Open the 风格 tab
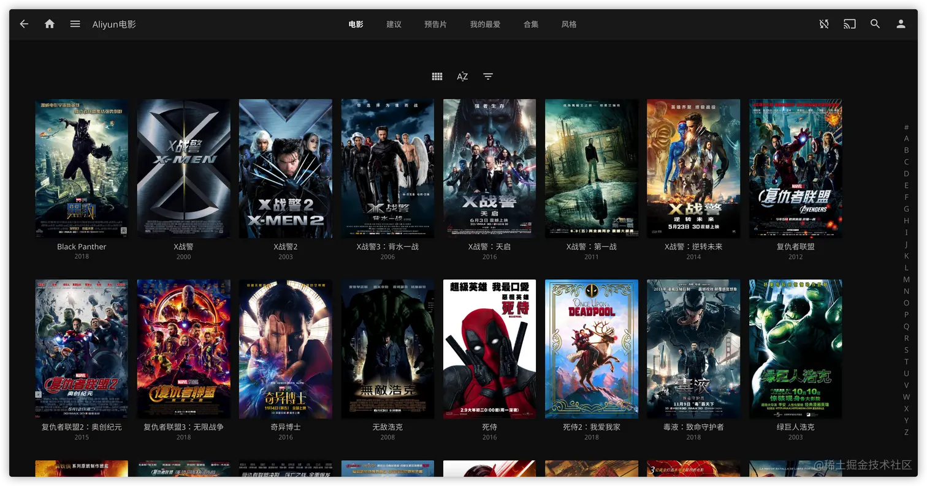Screen dimensions: 927x486 pos(569,24)
